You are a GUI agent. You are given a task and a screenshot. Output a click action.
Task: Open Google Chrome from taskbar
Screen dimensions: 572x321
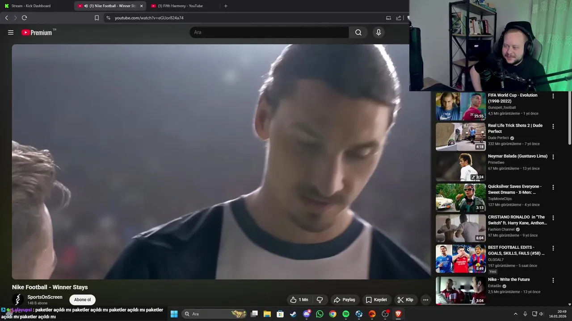332,314
